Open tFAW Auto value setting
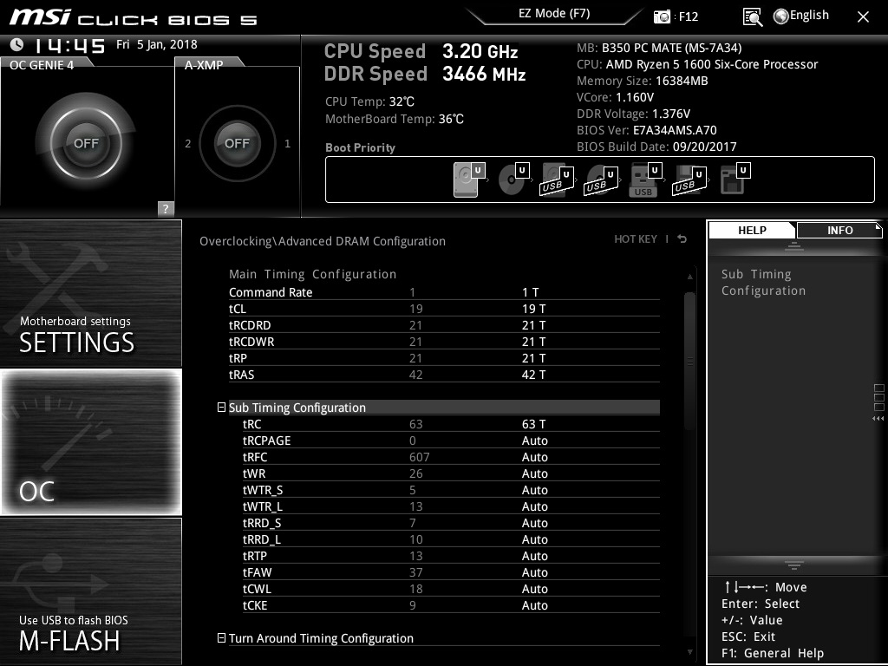 (x=534, y=572)
